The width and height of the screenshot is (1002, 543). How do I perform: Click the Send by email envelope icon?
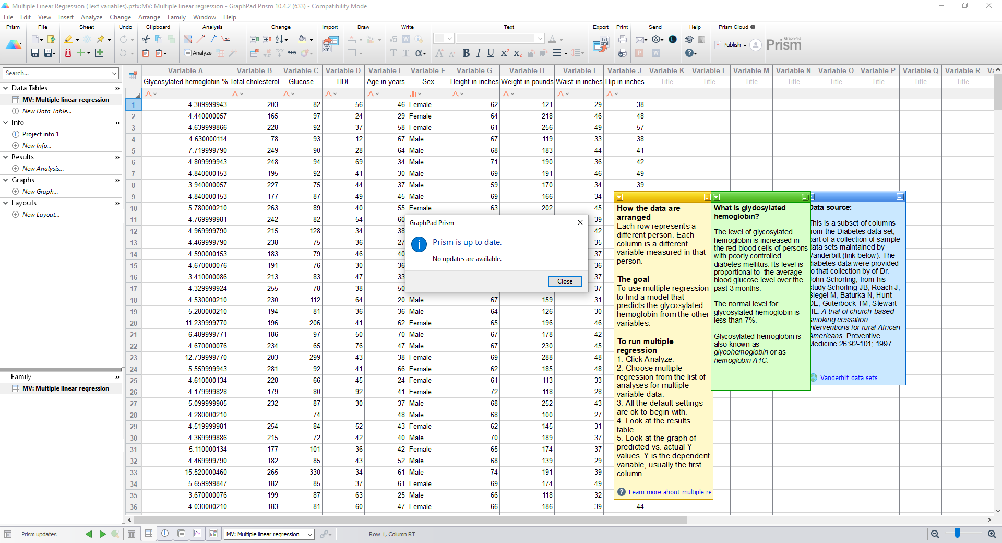click(640, 40)
